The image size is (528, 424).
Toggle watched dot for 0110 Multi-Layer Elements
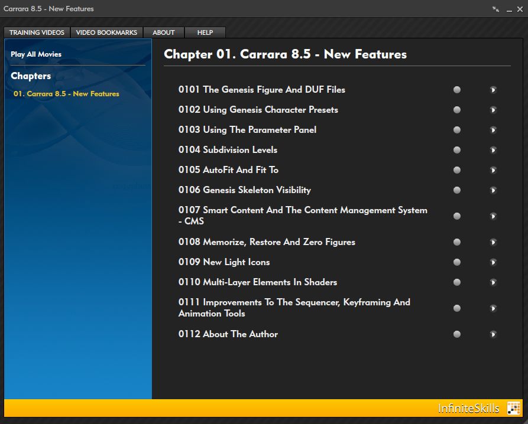click(457, 282)
